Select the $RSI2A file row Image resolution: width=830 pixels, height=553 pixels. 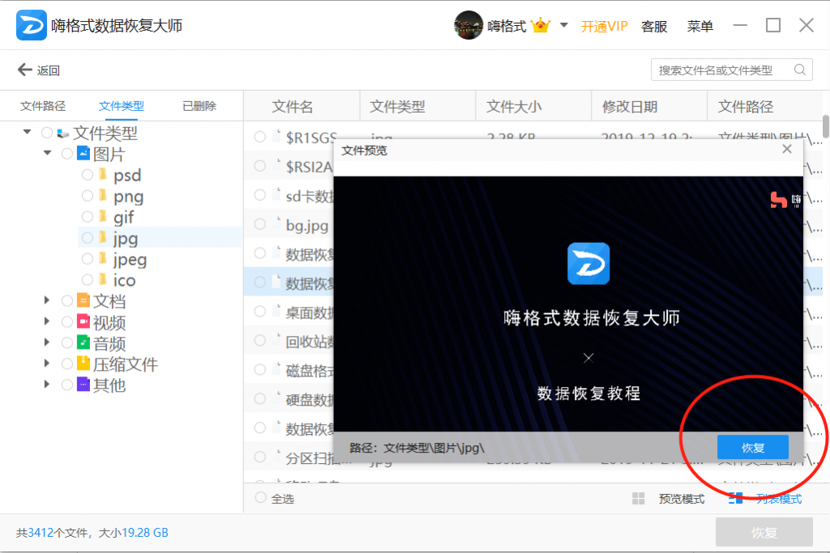(290, 166)
